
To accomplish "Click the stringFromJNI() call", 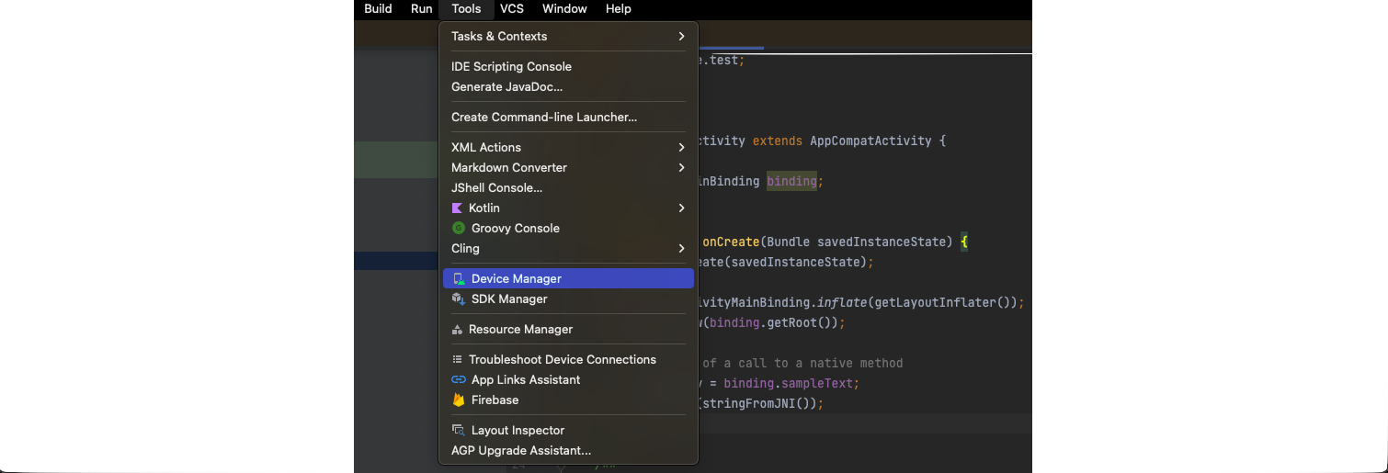I will point(759,403).
